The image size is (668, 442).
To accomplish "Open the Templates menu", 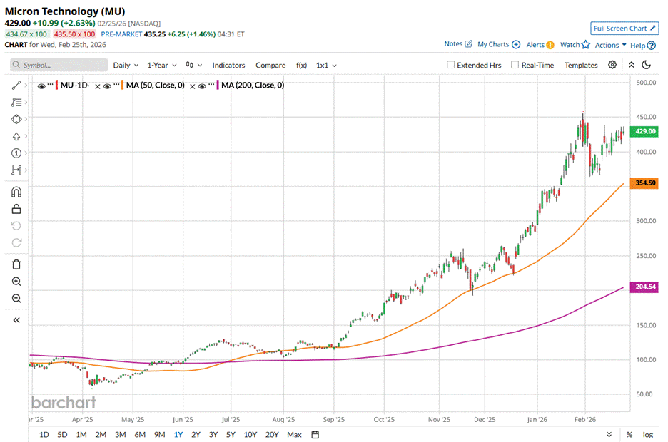I will 581,65.
